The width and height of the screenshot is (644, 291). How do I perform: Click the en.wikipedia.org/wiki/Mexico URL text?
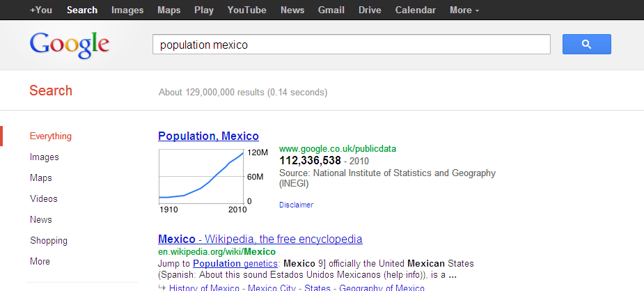coord(217,251)
